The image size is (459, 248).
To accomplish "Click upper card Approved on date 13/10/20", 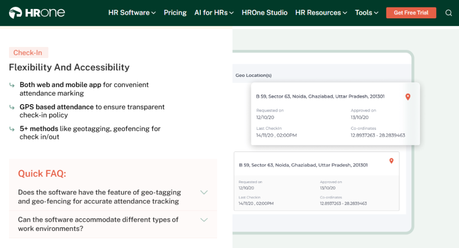I will click(359, 117).
